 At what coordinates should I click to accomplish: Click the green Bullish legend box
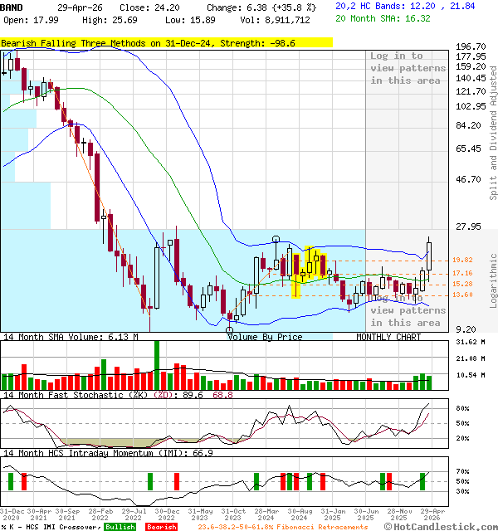pyautogui.click(x=120, y=527)
